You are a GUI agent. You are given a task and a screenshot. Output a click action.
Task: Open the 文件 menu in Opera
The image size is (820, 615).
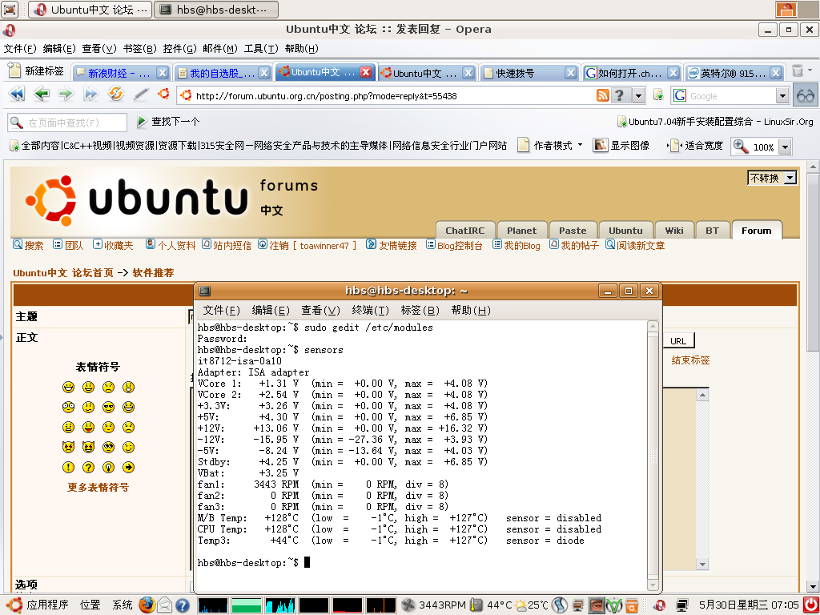(x=20, y=49)
